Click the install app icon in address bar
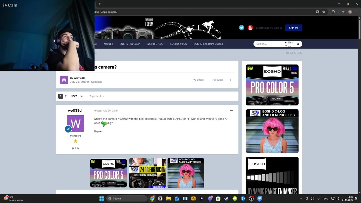The width and height of the screenshot is (361, 203). [x=318, y=12]
